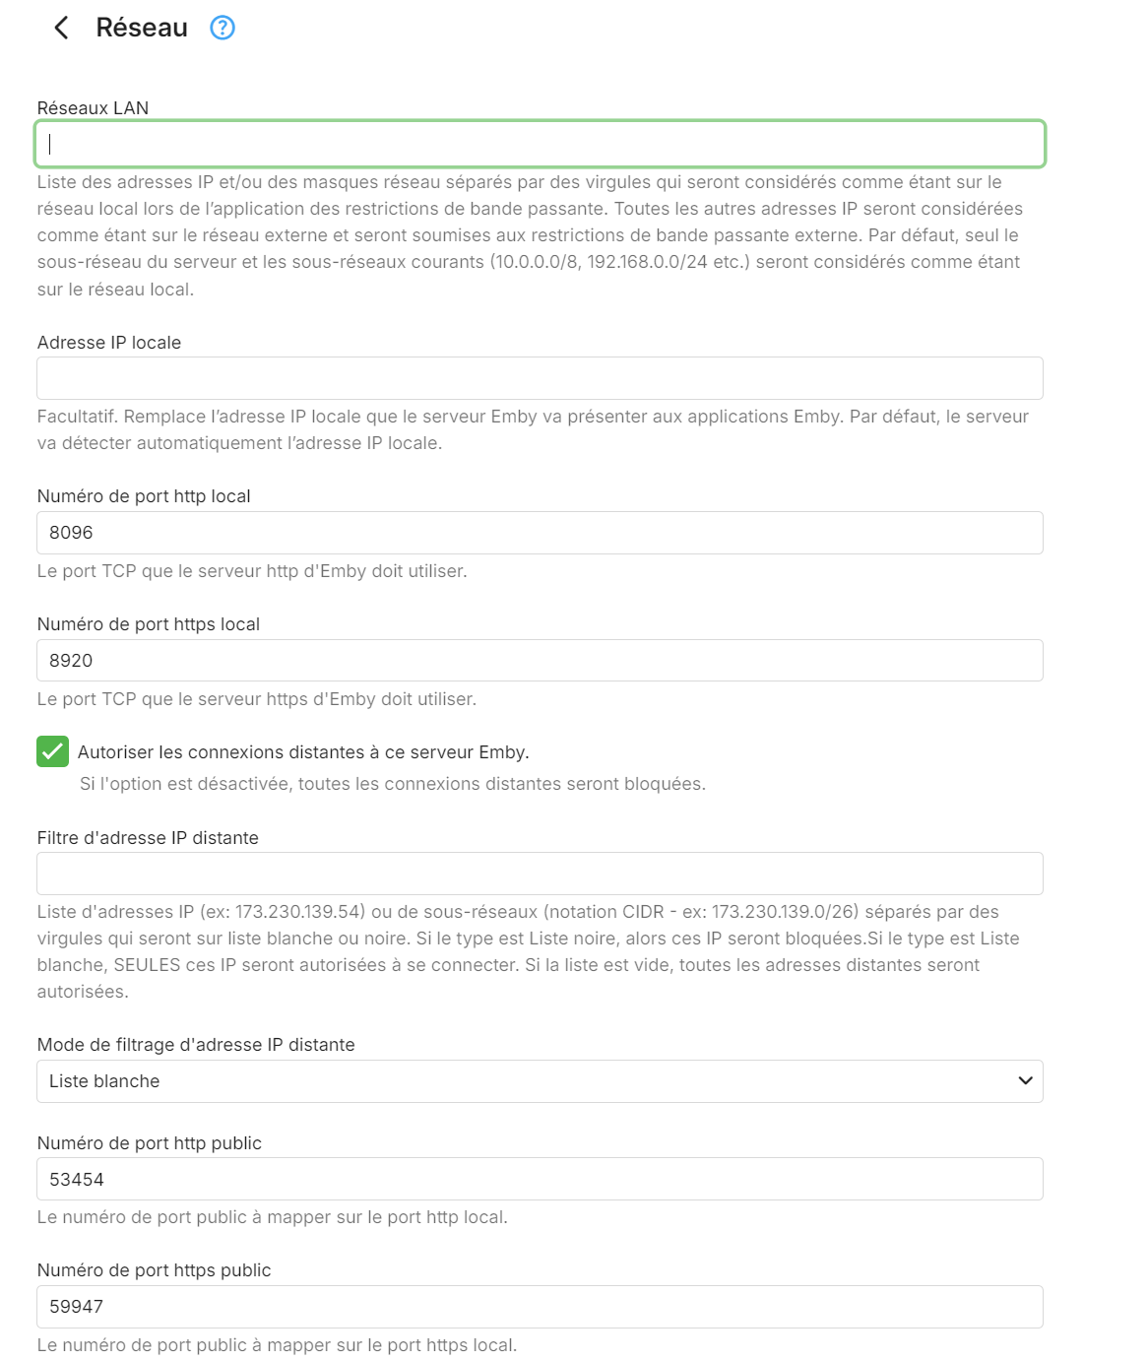Click the 'Mode de filtrage d'adresse IP distante' label
1147x1361 pixels.
[x=196, y=1045]
